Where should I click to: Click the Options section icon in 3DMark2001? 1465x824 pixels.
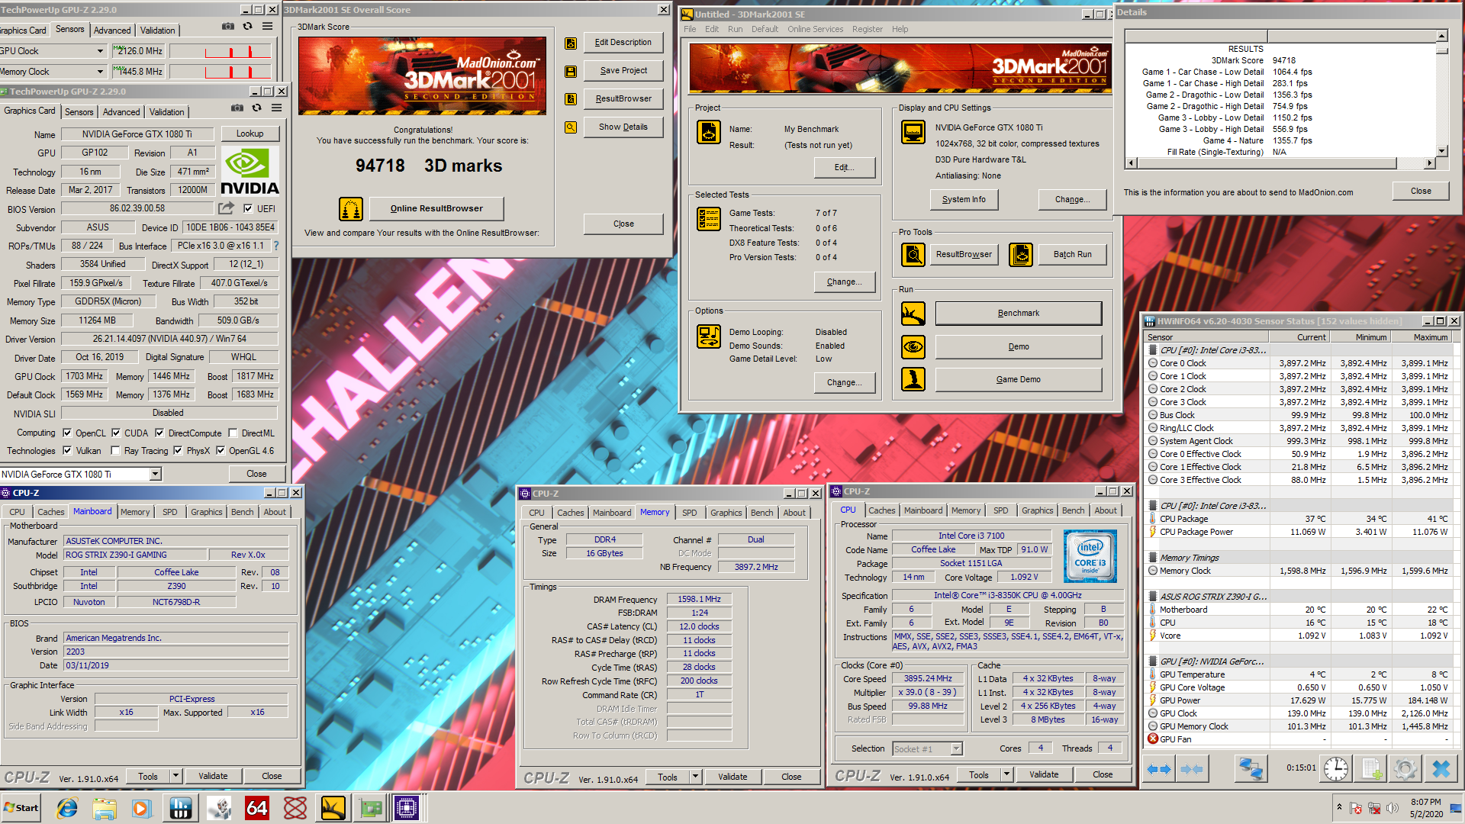(709, 336)
